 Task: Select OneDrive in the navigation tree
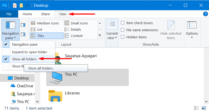(25, 86)
